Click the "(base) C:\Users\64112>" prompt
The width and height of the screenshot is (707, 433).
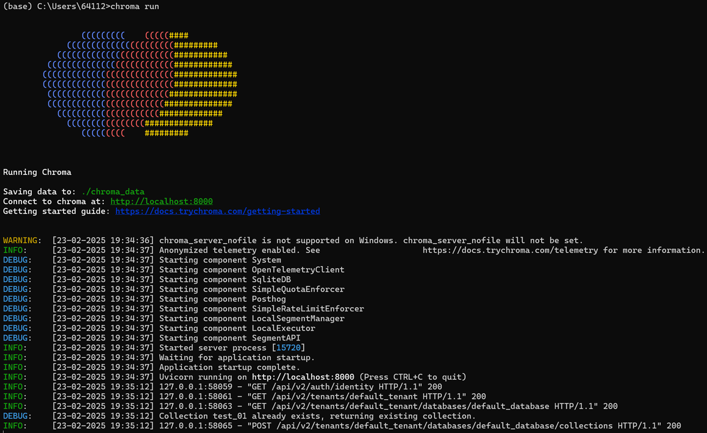pyautogui.click(x=56, y=6)
